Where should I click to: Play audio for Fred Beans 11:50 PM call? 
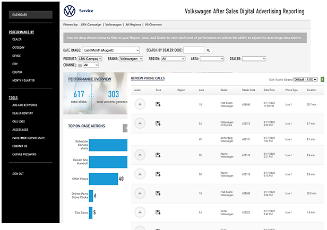click(140, 104)
